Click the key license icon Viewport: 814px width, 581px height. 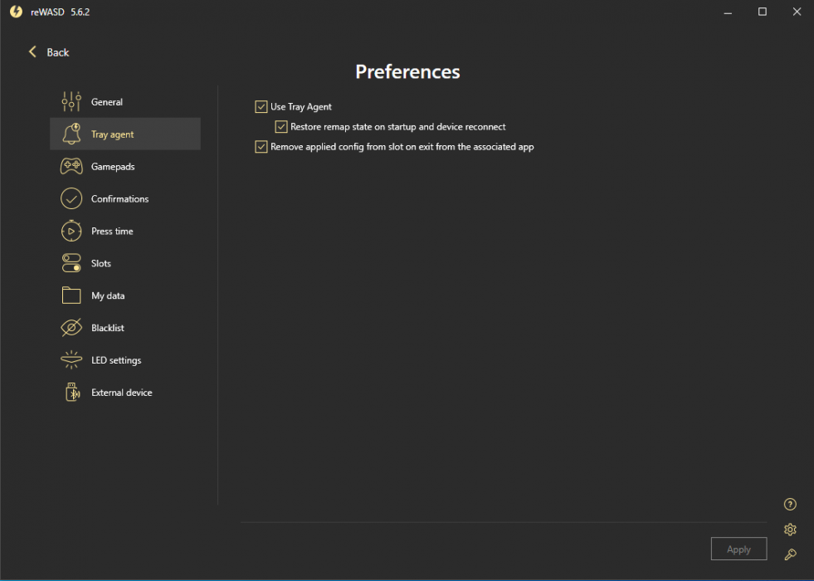tap(790, 554)
